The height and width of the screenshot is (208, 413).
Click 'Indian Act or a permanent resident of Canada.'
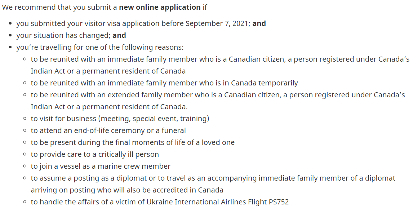109,107
